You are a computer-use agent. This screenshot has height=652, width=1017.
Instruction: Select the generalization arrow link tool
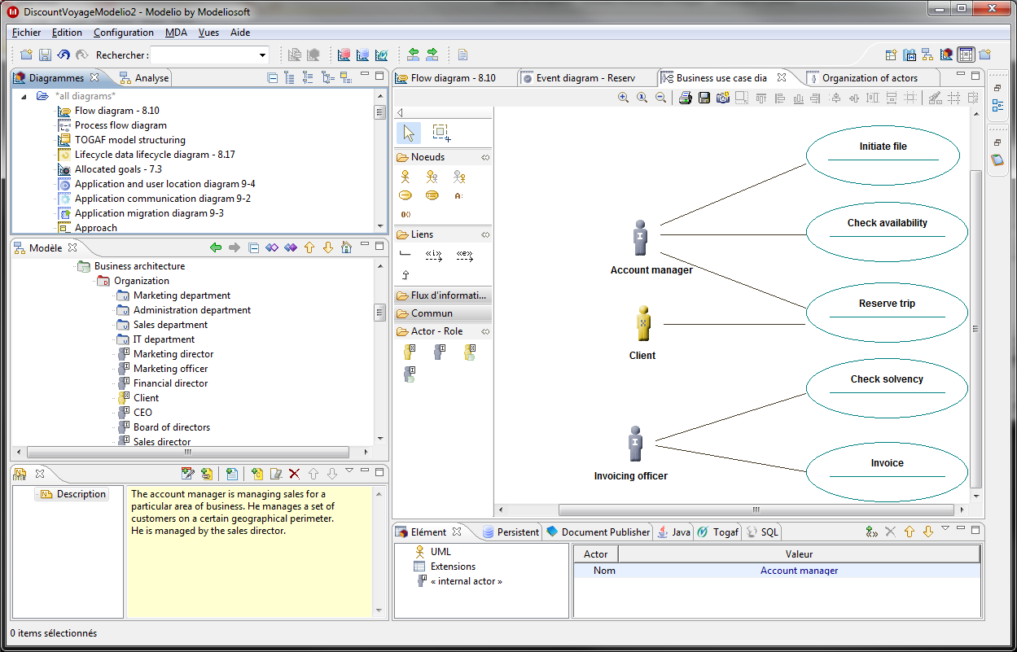tap(405, 275)
